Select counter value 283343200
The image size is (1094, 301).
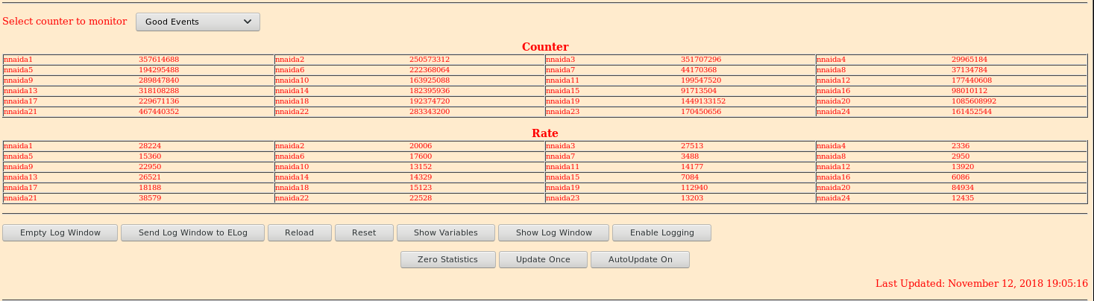[x=430, y=112]
